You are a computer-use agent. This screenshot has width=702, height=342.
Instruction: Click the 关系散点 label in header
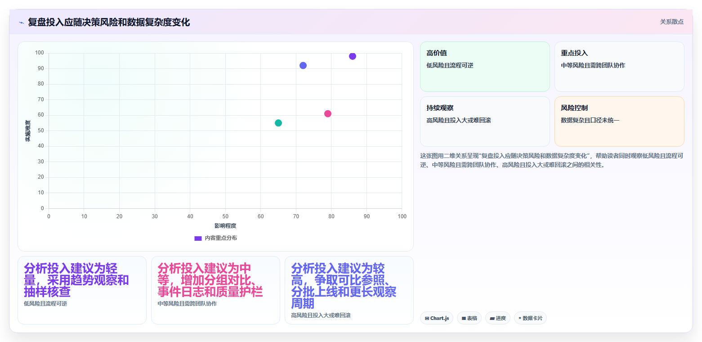(x=672, y=22)
